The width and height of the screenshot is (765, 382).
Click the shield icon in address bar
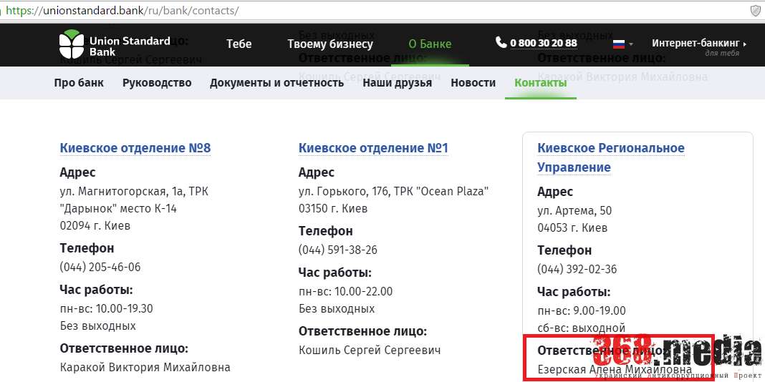tap(755, 11)
